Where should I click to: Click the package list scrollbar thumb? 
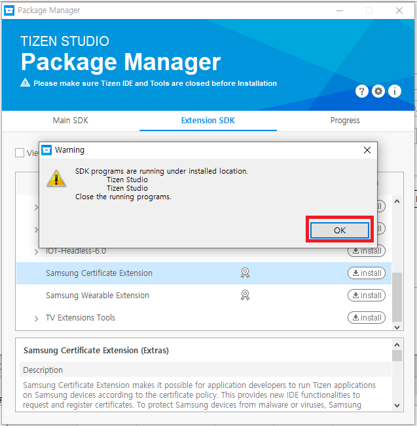pyautogui.click(x=397, y=298)
